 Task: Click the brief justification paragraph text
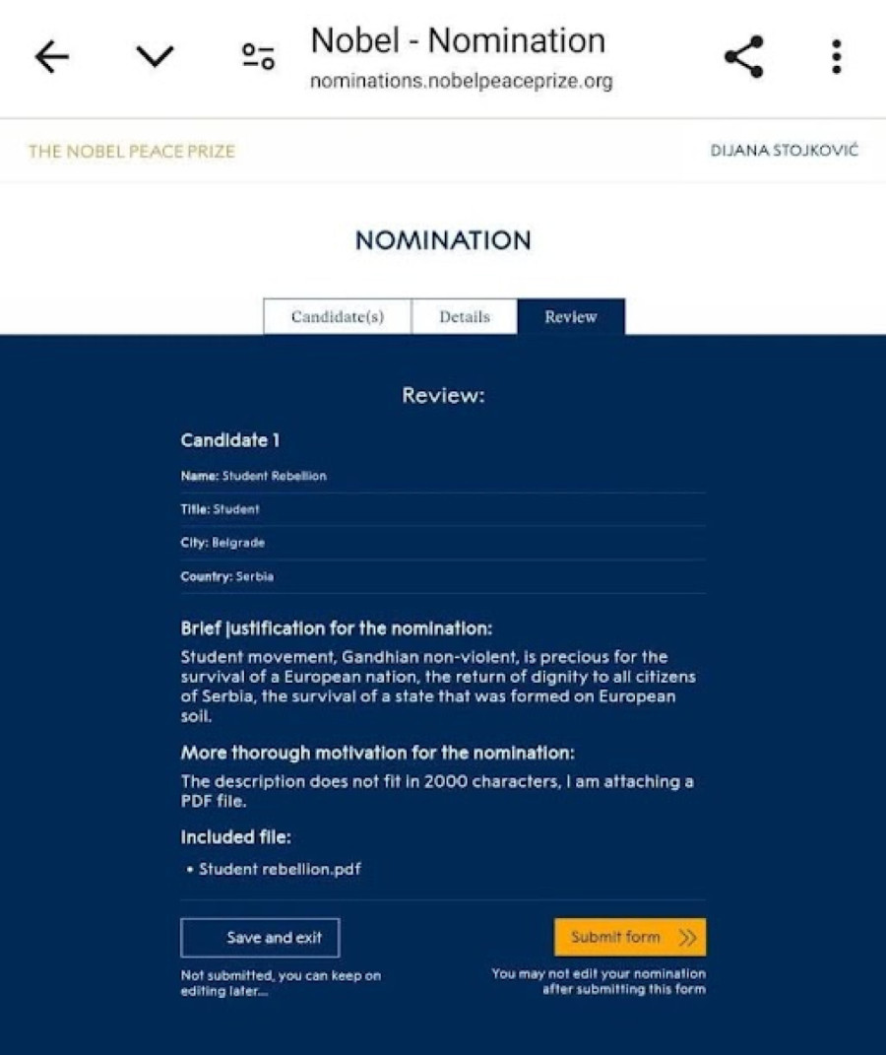(x=438, y=687)
